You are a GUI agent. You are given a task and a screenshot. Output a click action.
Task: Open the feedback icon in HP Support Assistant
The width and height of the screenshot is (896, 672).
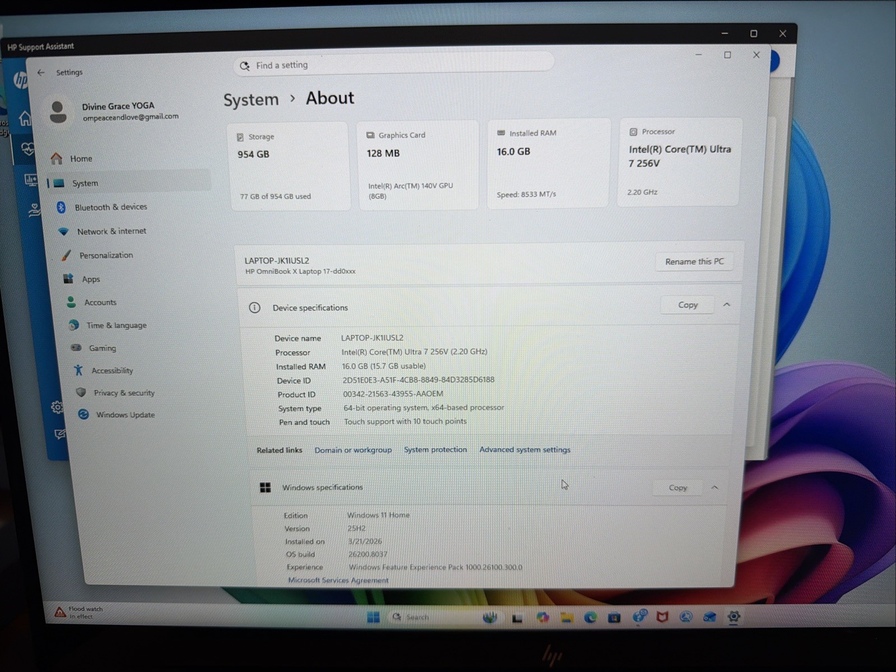pos(61,434)
